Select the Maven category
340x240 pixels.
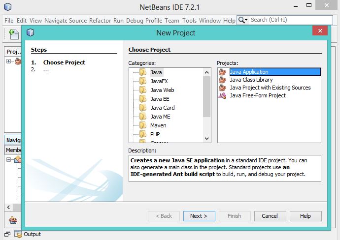coord(158,125)
